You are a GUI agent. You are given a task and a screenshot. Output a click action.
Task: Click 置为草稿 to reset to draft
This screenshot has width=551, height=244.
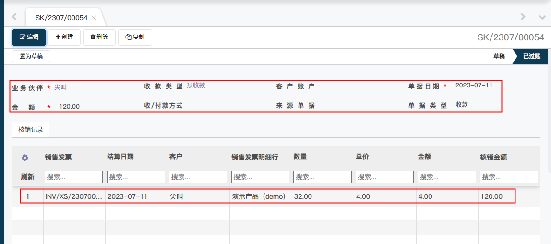tap(31, 56)
